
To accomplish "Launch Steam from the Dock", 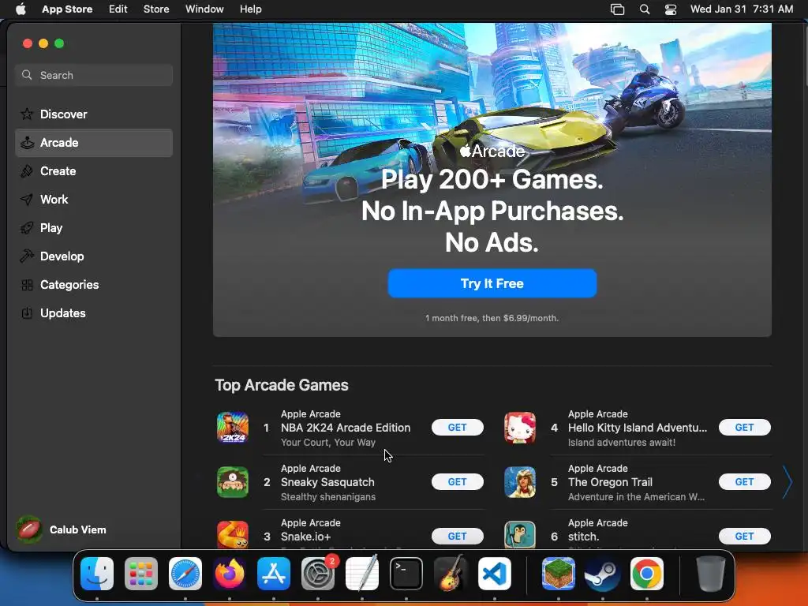I will coord(602,574).
